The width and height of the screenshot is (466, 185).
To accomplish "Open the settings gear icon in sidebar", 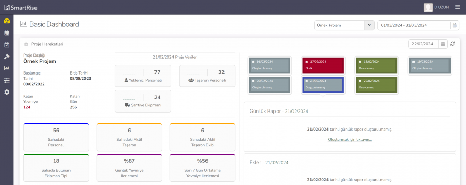I will click(7, 92).
